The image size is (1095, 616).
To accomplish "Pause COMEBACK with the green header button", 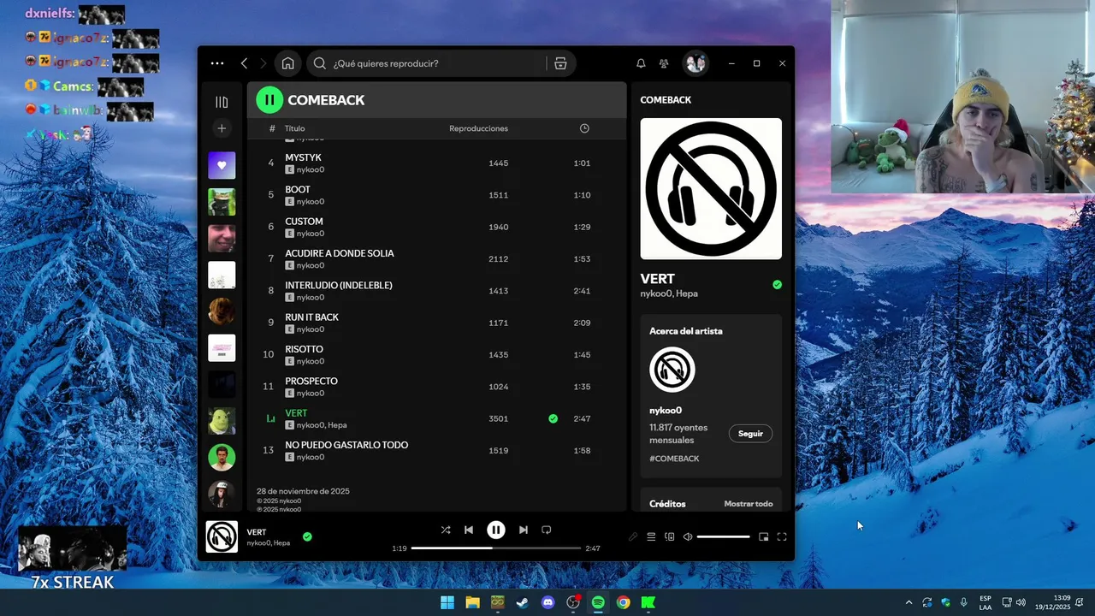I will point(269,100).
